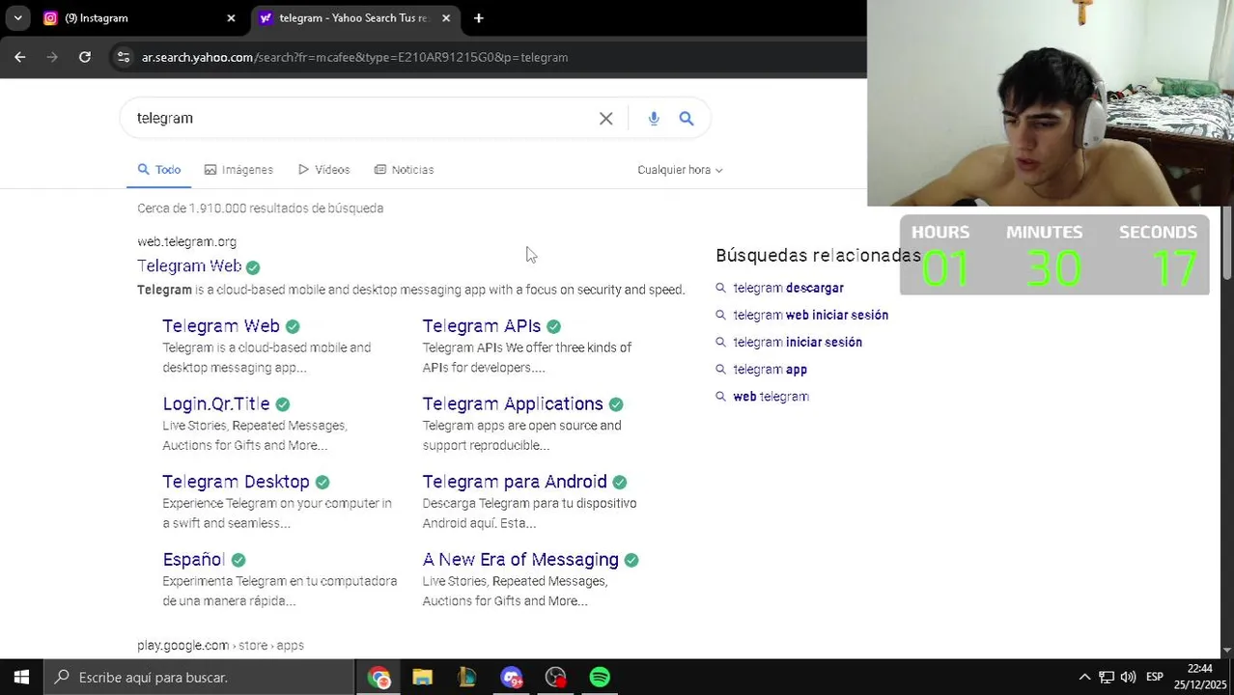Viewport: 1234px width, 695px height.
Task: Open the volume tray icon
Action: click(x=1128, y=677)
